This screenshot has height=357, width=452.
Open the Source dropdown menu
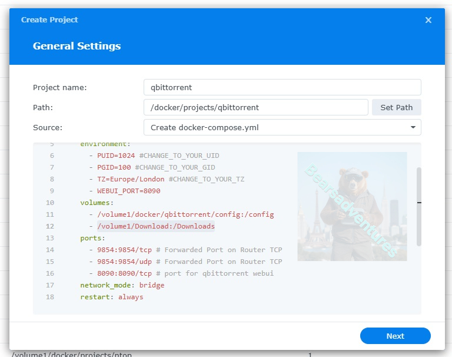coord(282,127)
